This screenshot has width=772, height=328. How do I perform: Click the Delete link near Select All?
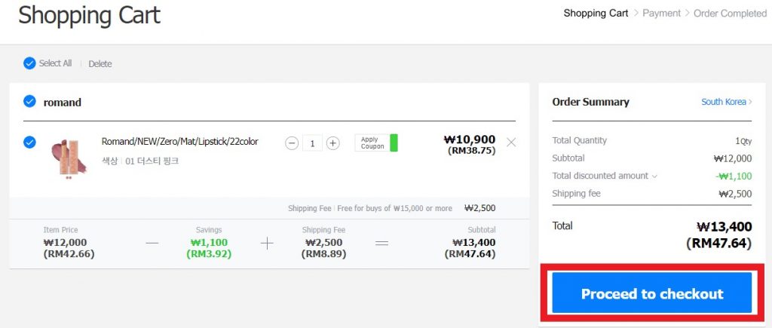[100, 63]
